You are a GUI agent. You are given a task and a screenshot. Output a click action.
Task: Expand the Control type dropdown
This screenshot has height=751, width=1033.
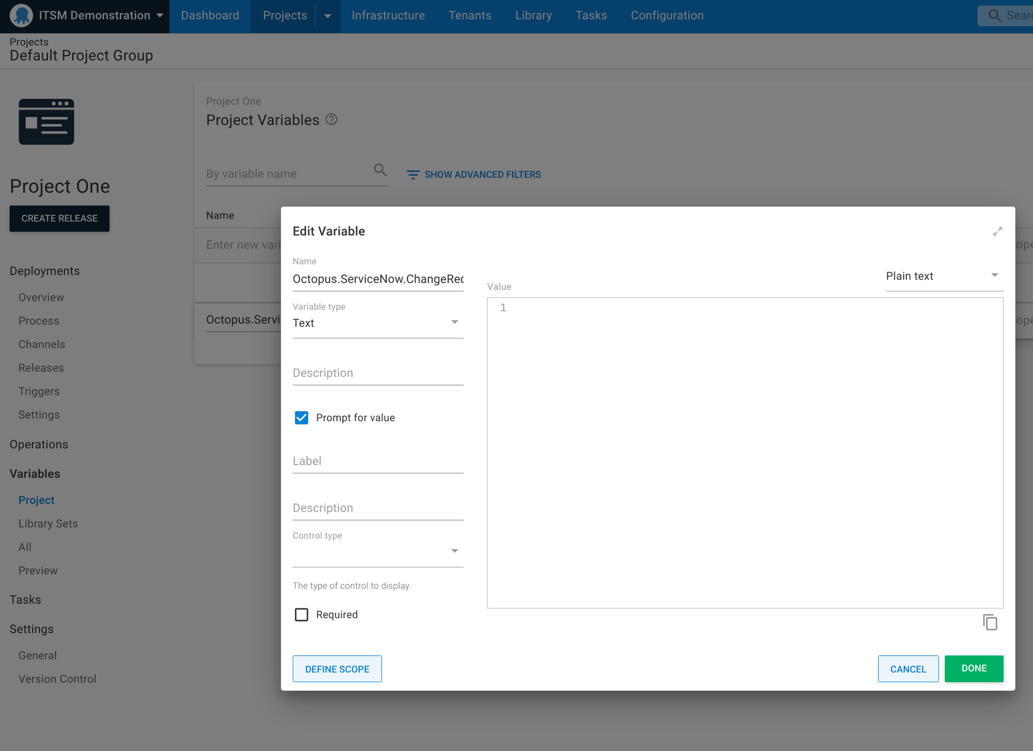click(x=455, y=552)
